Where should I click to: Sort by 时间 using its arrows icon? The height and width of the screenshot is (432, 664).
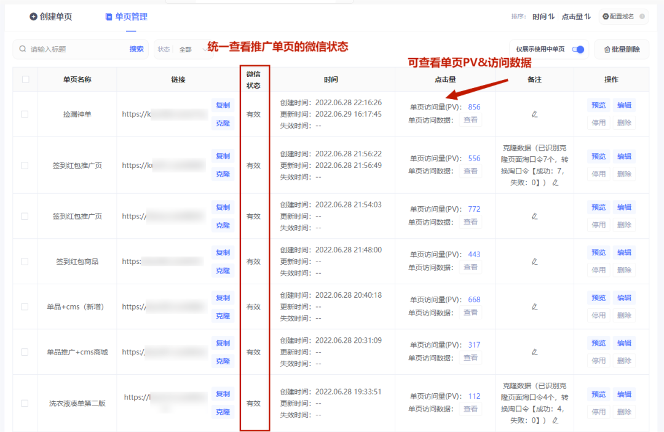tap(551, 17)
